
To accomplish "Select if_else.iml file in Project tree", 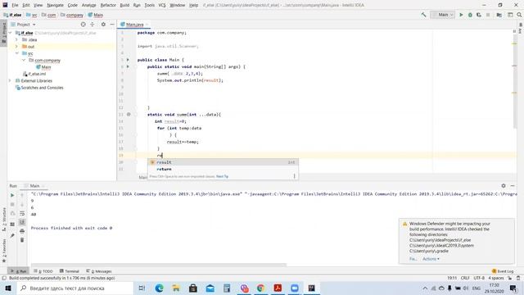I will click(34, 74).
